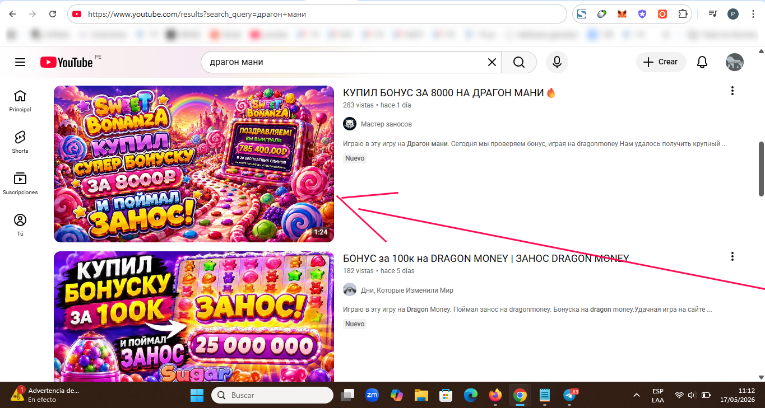Image resolution: width=765 pixels, height=408 pixels.
Task: Open the Windows Start menu
Action: click(x=197, y=395)
